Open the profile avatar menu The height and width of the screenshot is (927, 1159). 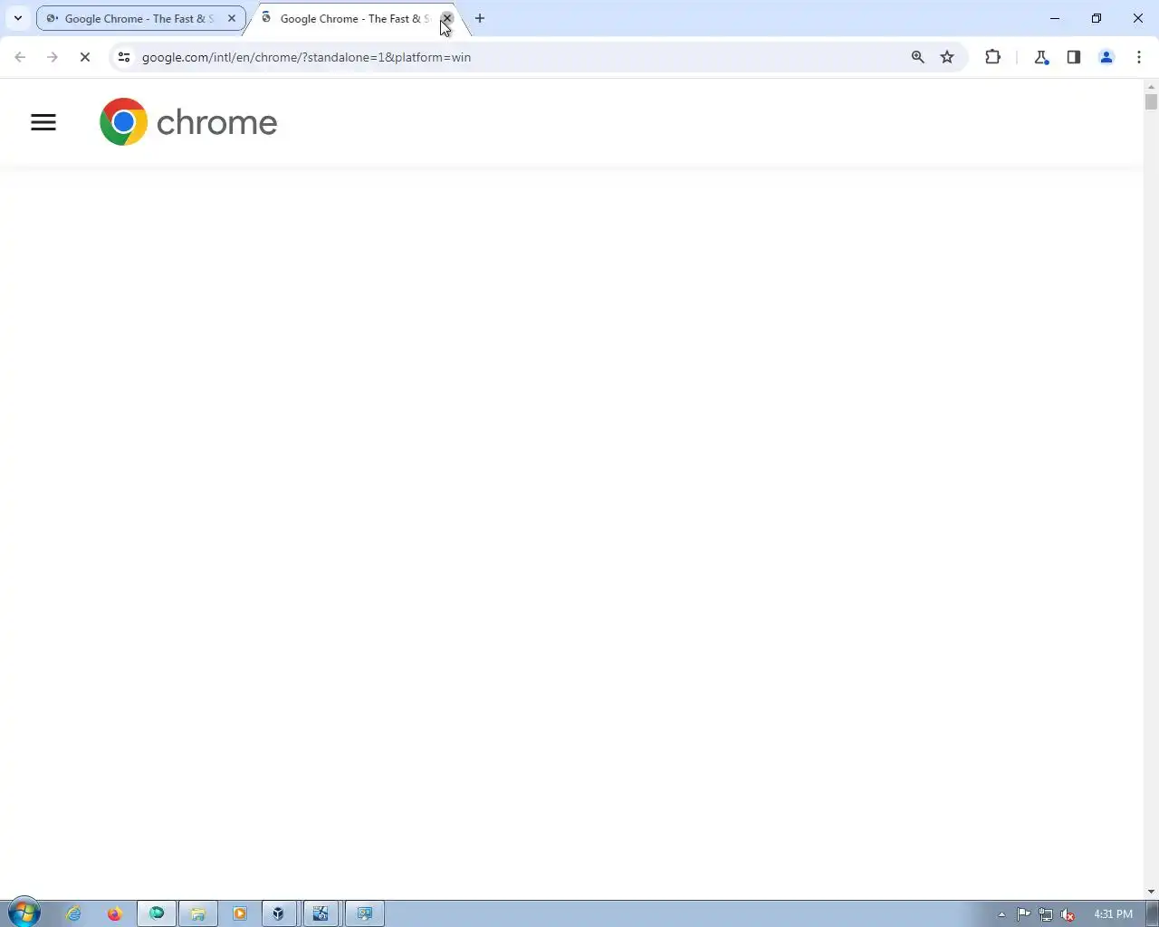coord(1106,57)
